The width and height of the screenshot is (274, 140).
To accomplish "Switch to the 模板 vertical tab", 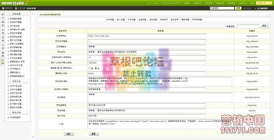I will click(3, 54).
